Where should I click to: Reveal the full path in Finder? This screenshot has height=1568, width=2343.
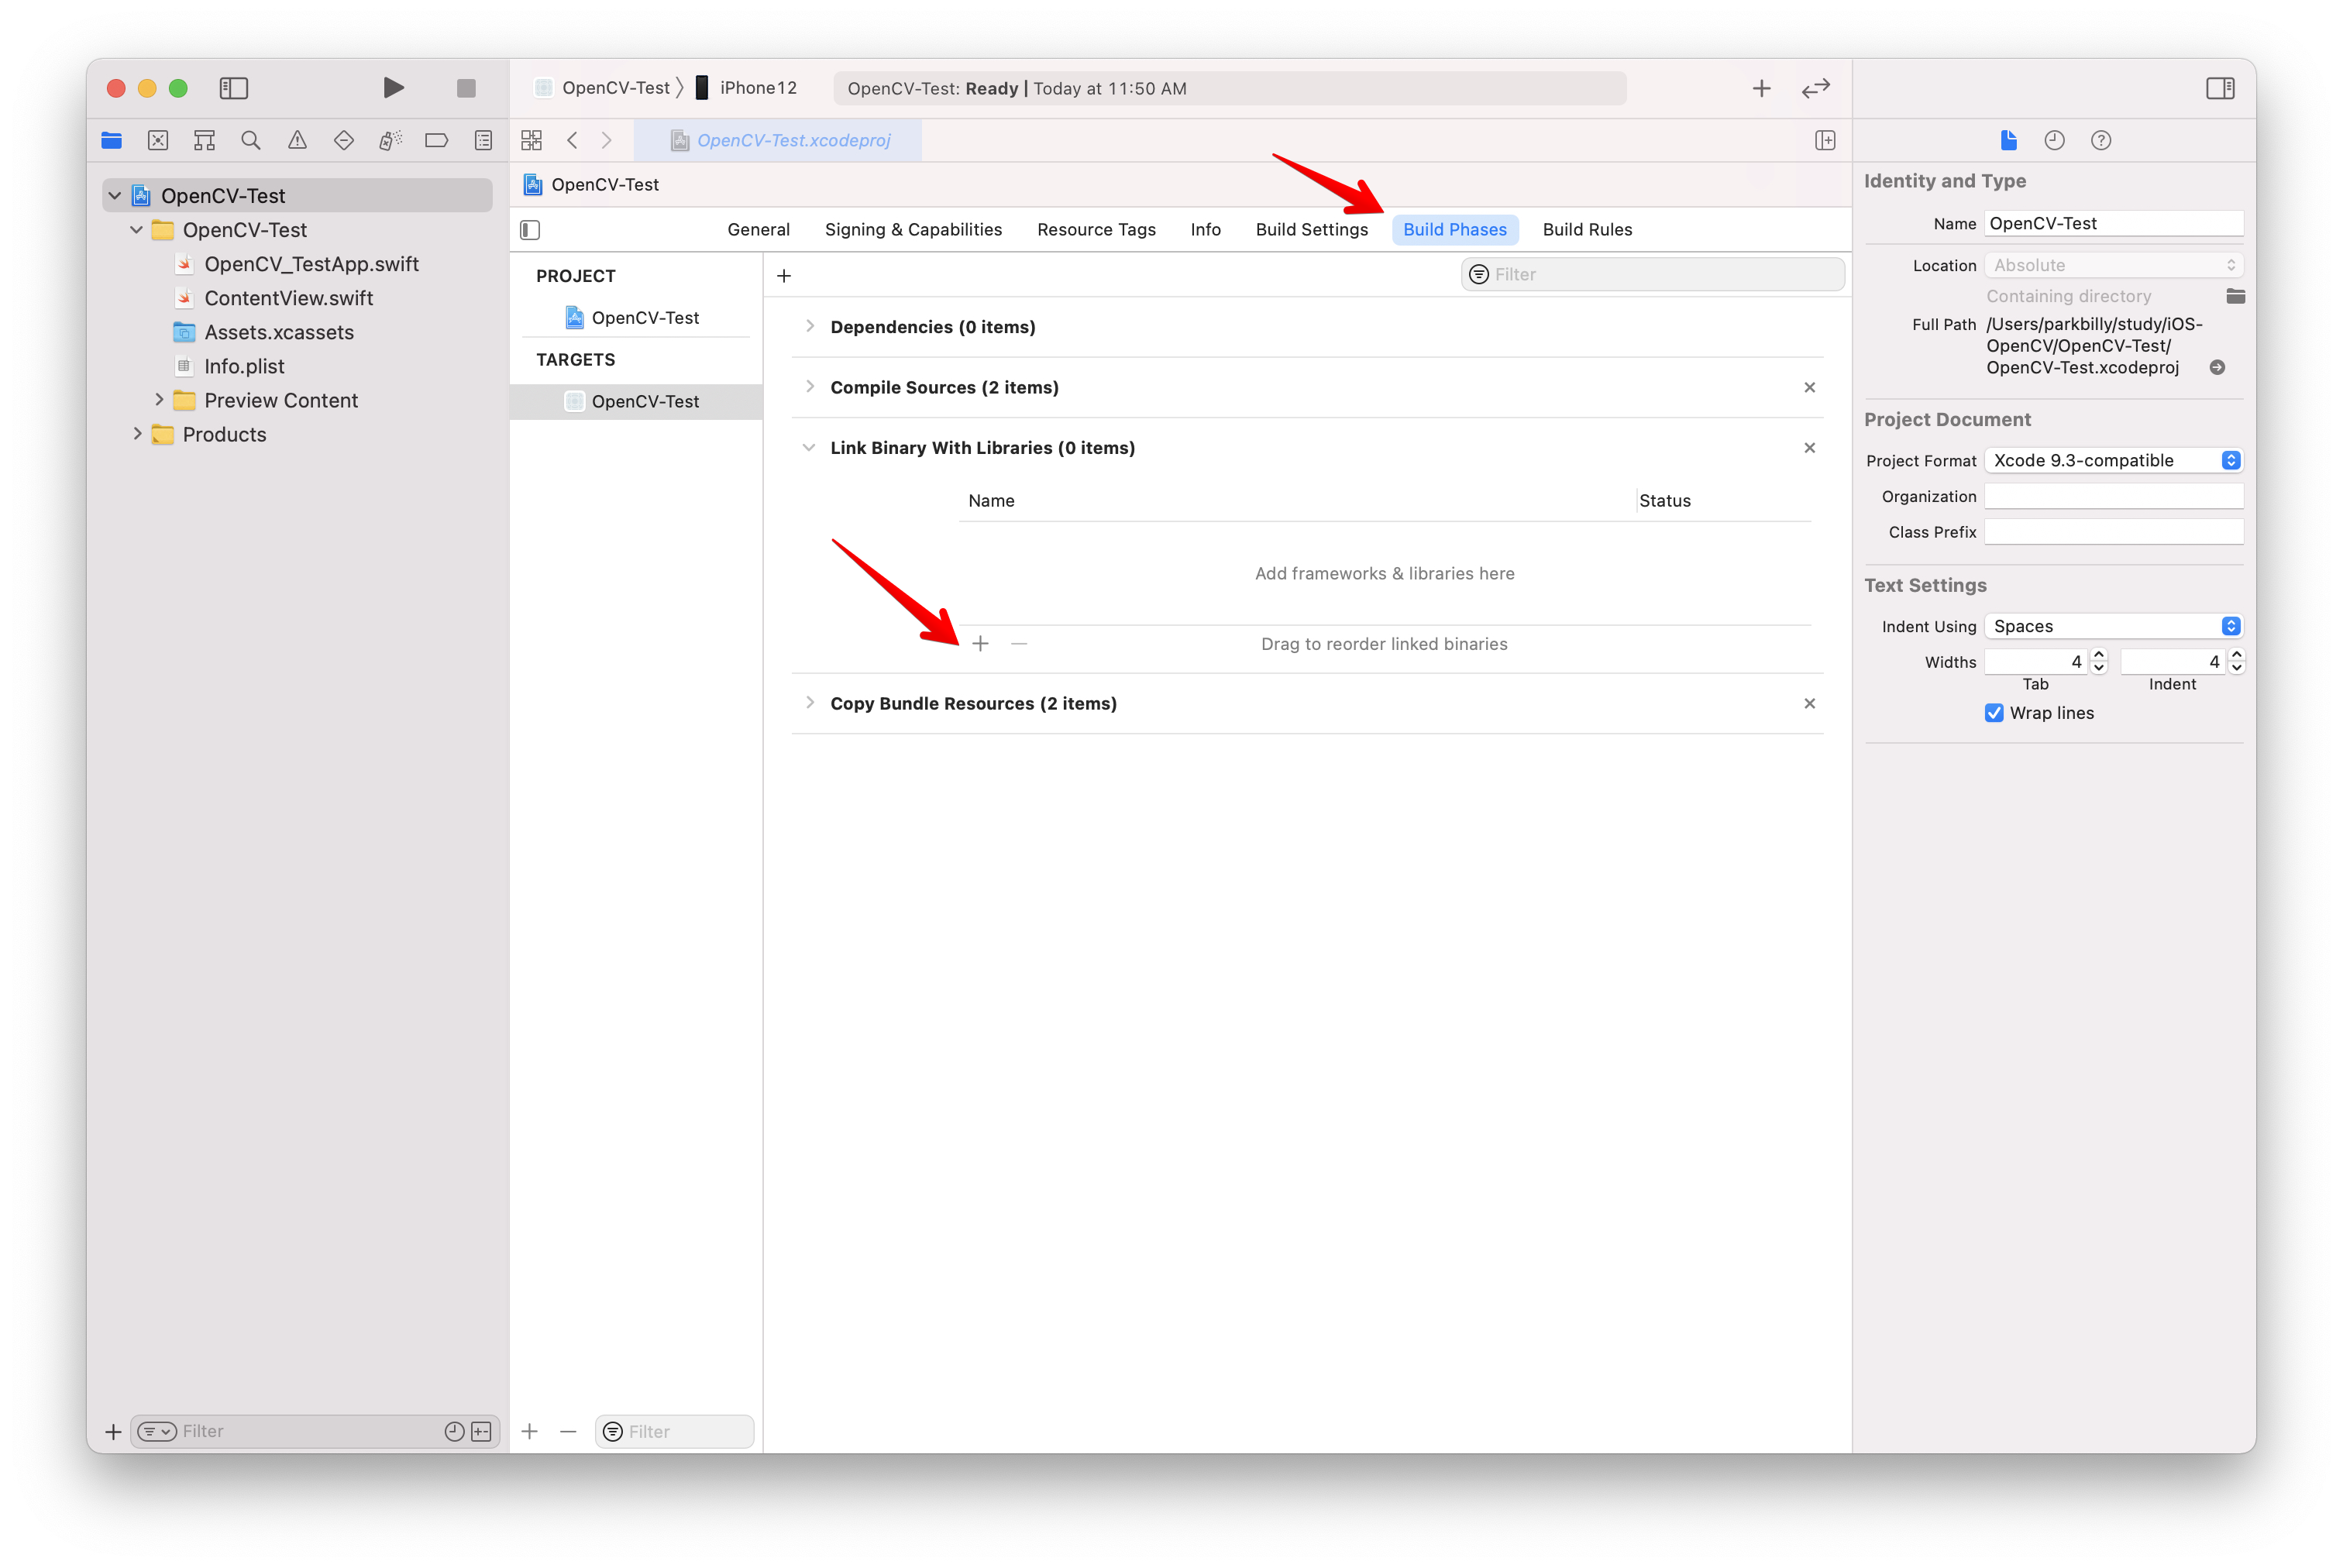pyautogui.click(x=2217, y=368)
